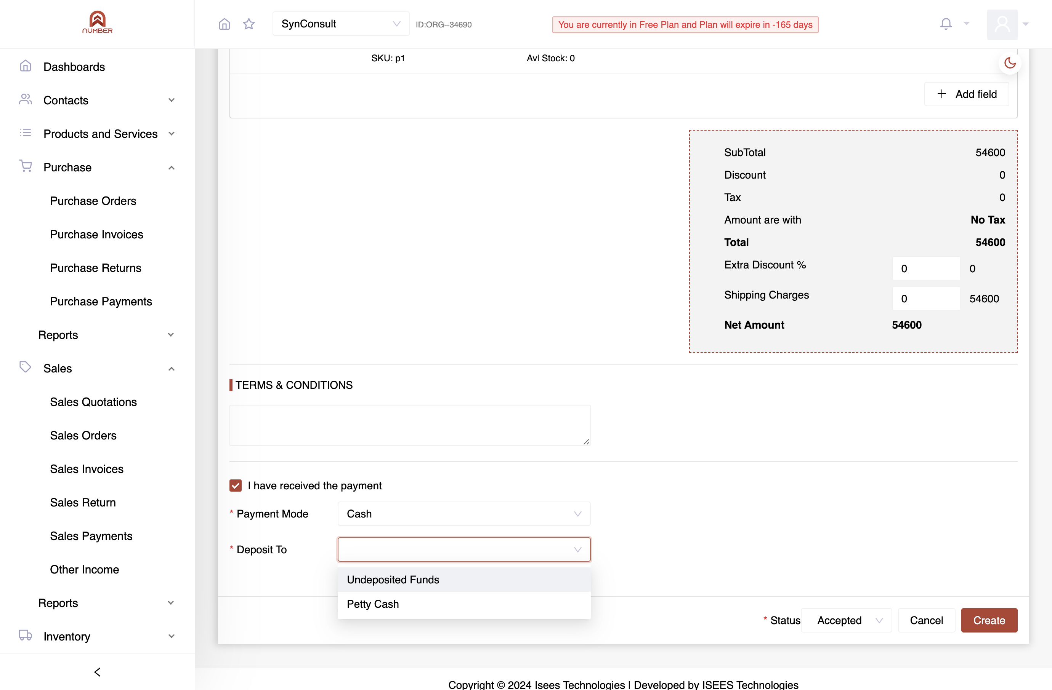Viewport: 1052px width, 690px height.
Task: Expand the Contacts menu chevron
Action: click(x=172, y=100)
